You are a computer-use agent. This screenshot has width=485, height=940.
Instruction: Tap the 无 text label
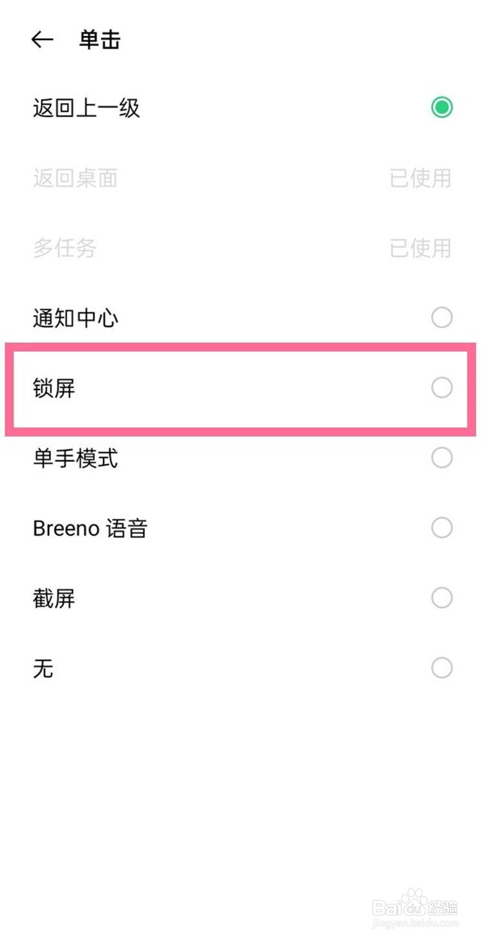tap(43, 668)
